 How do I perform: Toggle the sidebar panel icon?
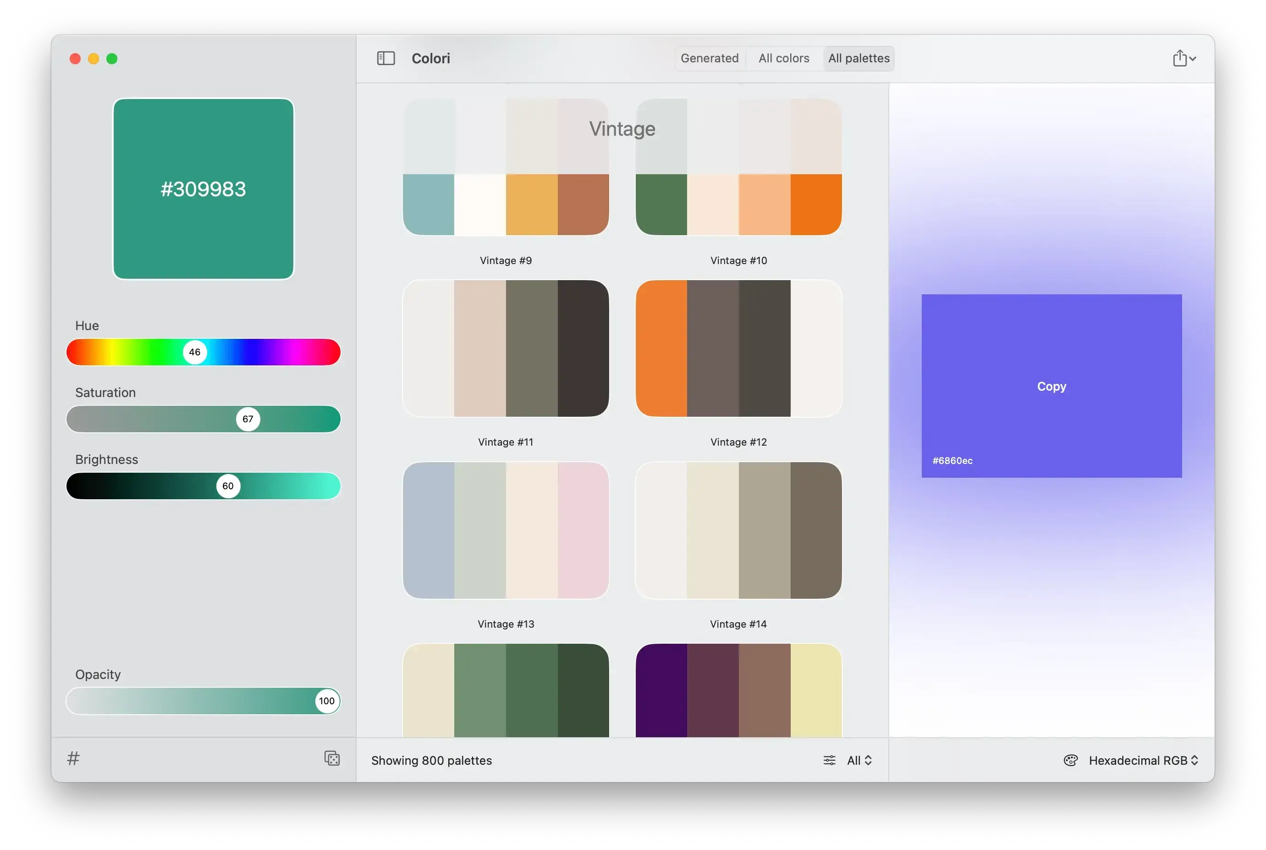tap(386, 58)
